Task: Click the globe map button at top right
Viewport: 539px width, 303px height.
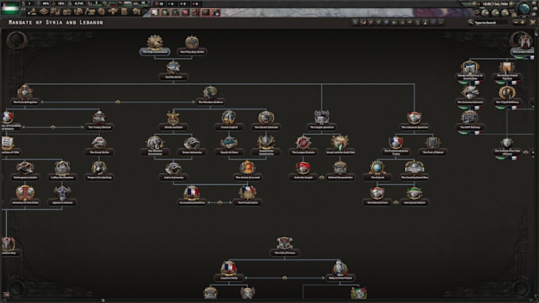Action: click(x=525, y=9)
